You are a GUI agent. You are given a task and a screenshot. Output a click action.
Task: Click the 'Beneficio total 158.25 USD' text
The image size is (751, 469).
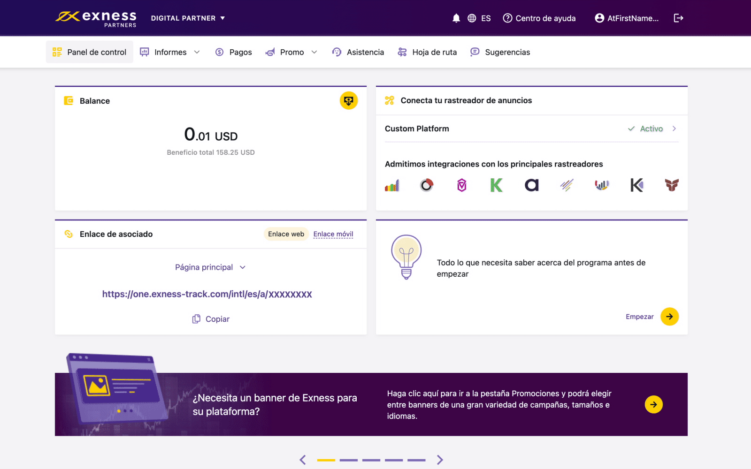point(211,152)
